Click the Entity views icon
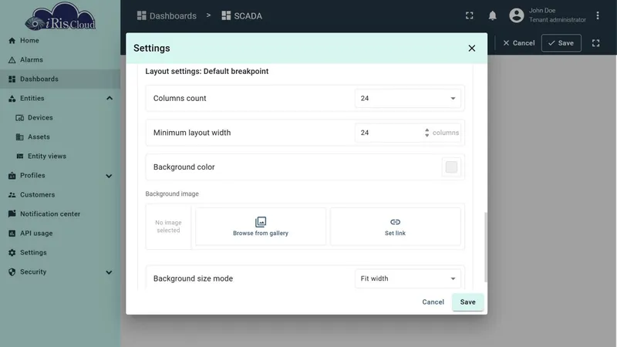This screenshot has height=347, width=617. point(20,157)
